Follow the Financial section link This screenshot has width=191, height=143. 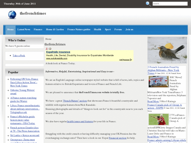tap(117, 138)
